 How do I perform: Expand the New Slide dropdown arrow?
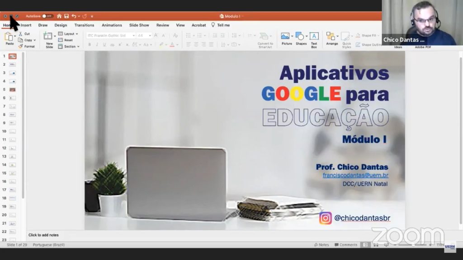(x=55, y=36)
